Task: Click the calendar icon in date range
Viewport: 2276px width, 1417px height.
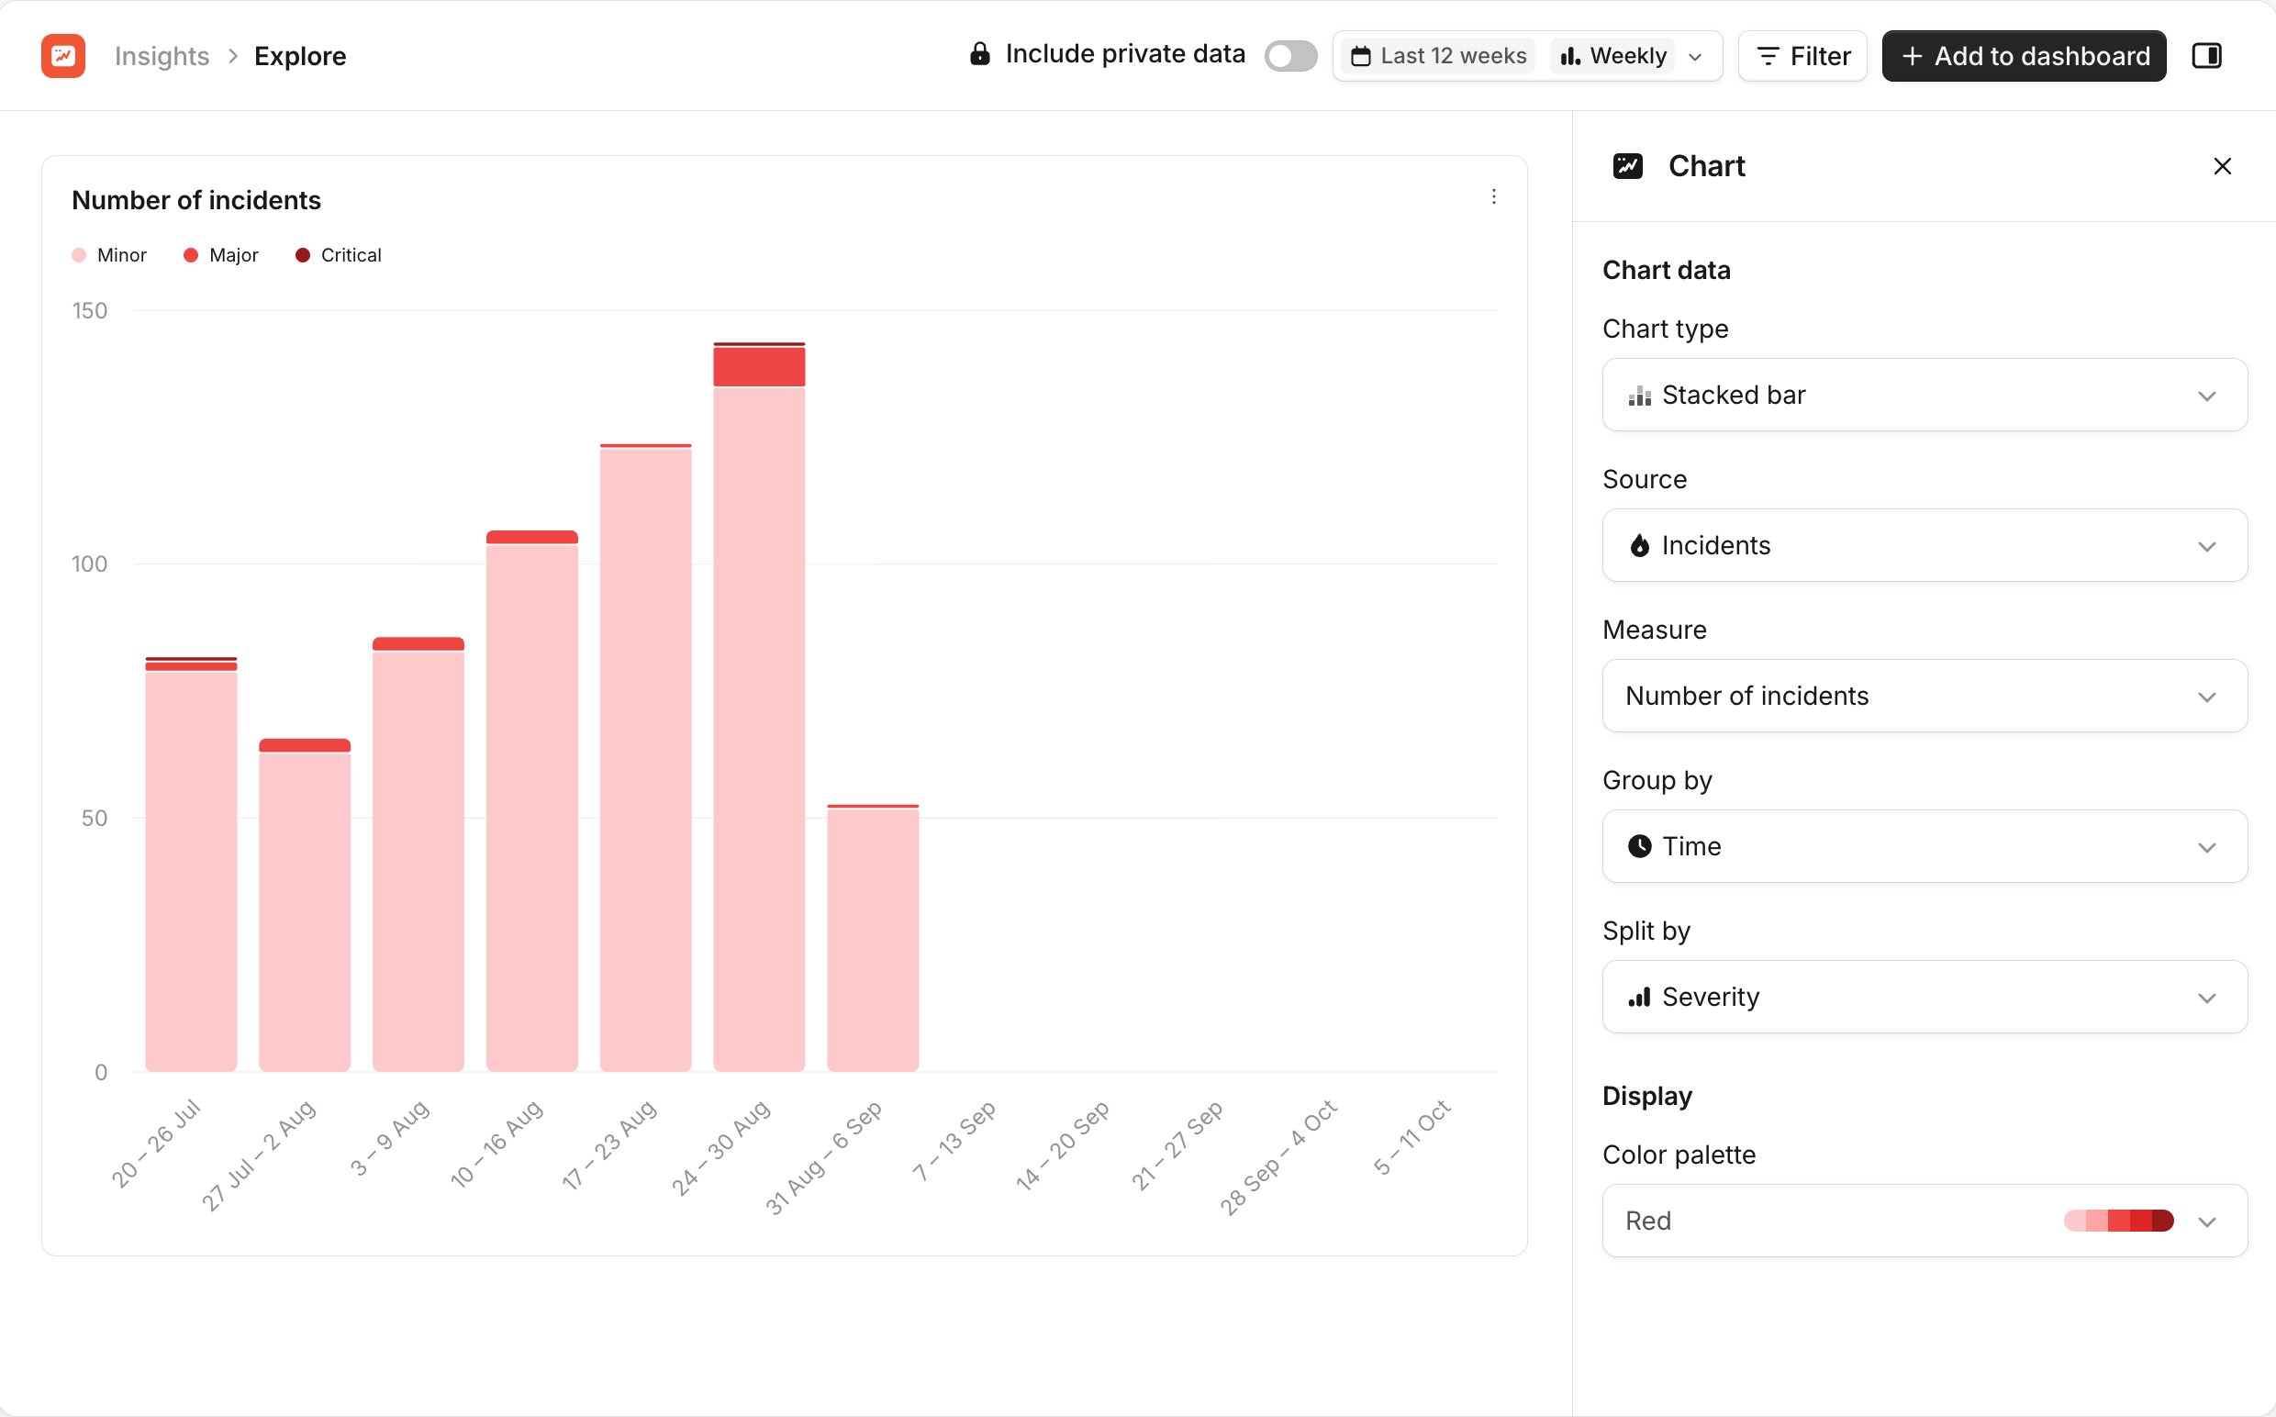Action: (1360, 57)
